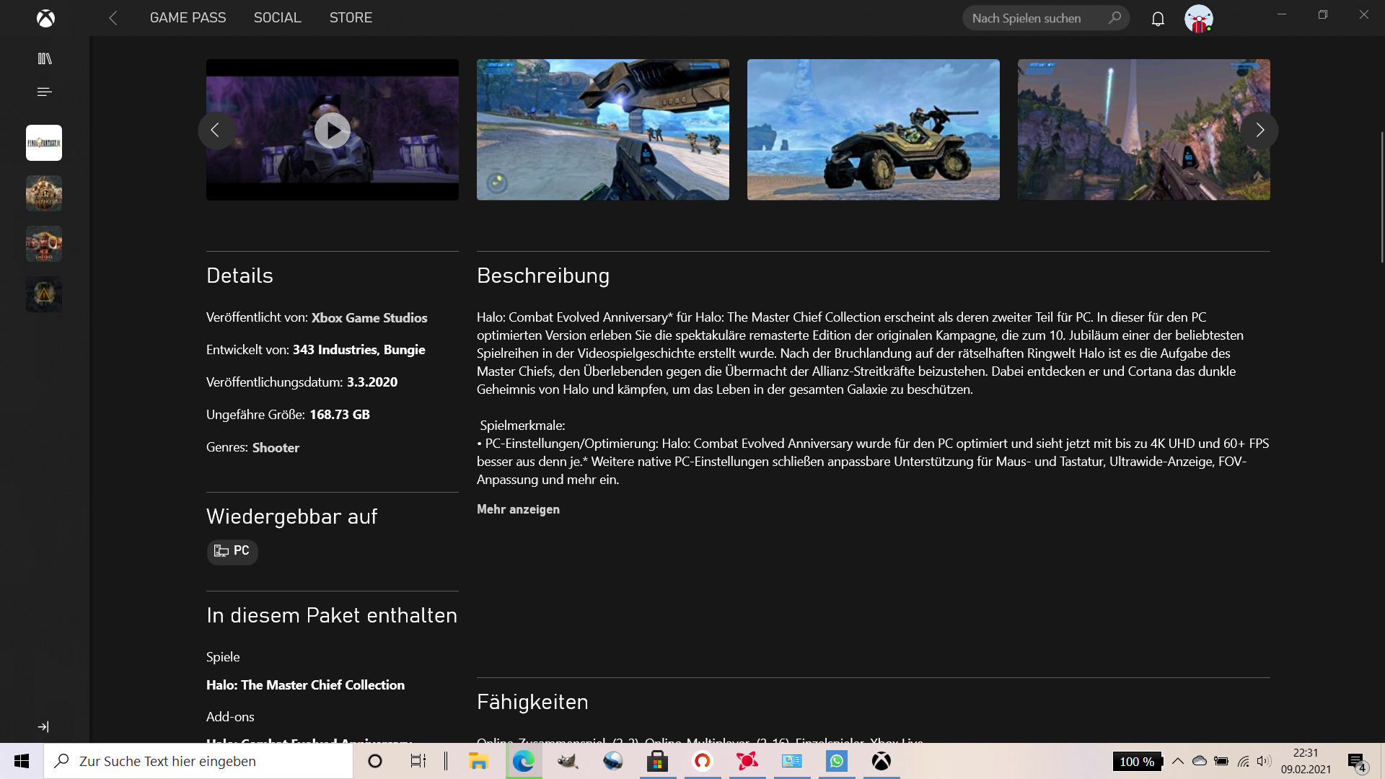Click the search magnifier icon
The width and height of the screenshot is (1385, 779).
[1114, 18]
